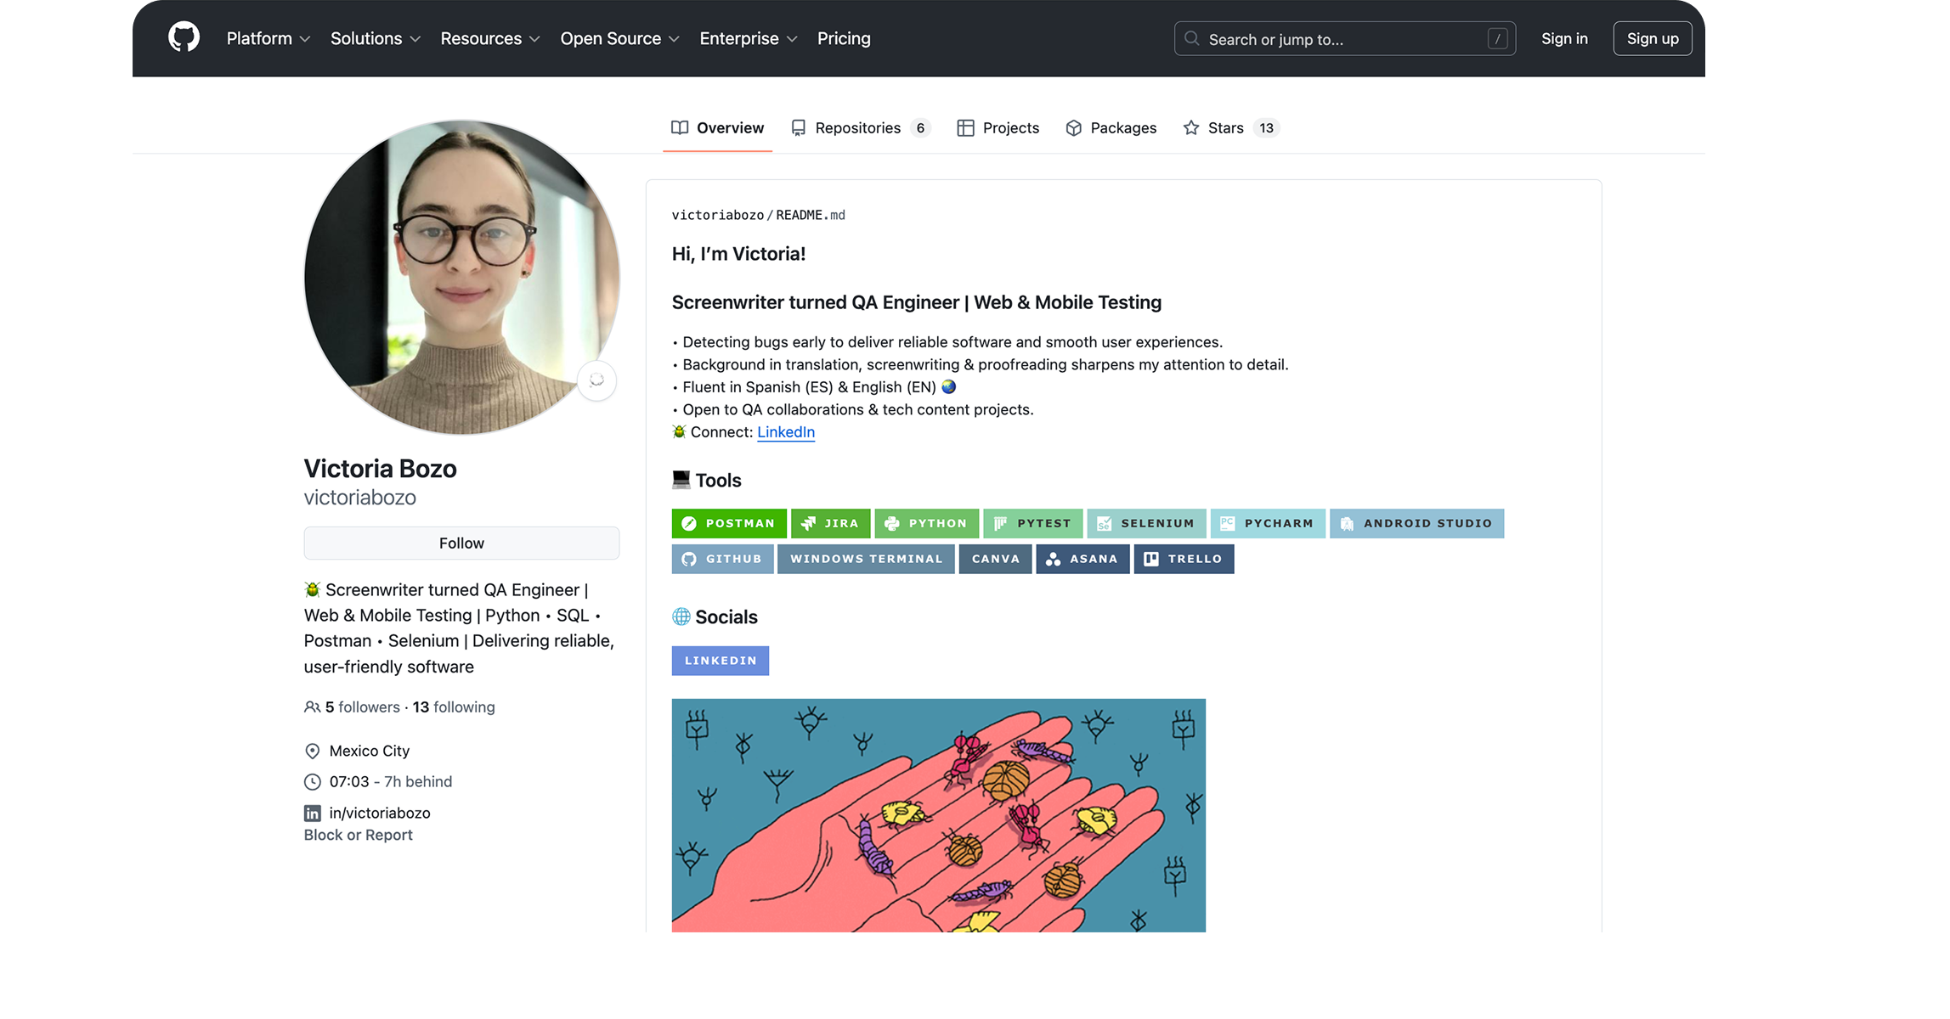Open the Packages tab
This screenshot has height=1019, width=1950.
click(x=1111, y=127)
